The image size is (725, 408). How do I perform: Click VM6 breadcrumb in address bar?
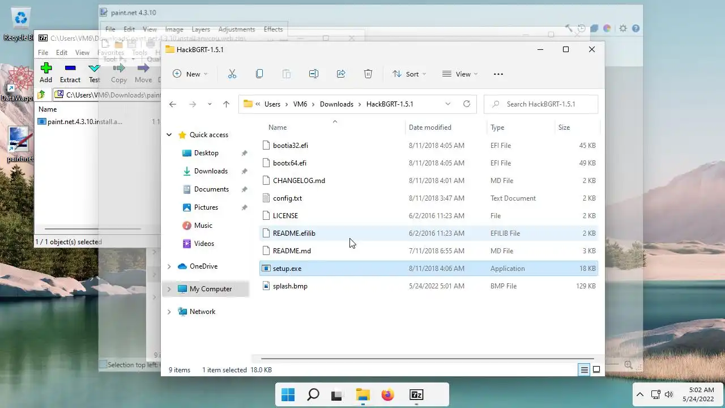(300, 104)
